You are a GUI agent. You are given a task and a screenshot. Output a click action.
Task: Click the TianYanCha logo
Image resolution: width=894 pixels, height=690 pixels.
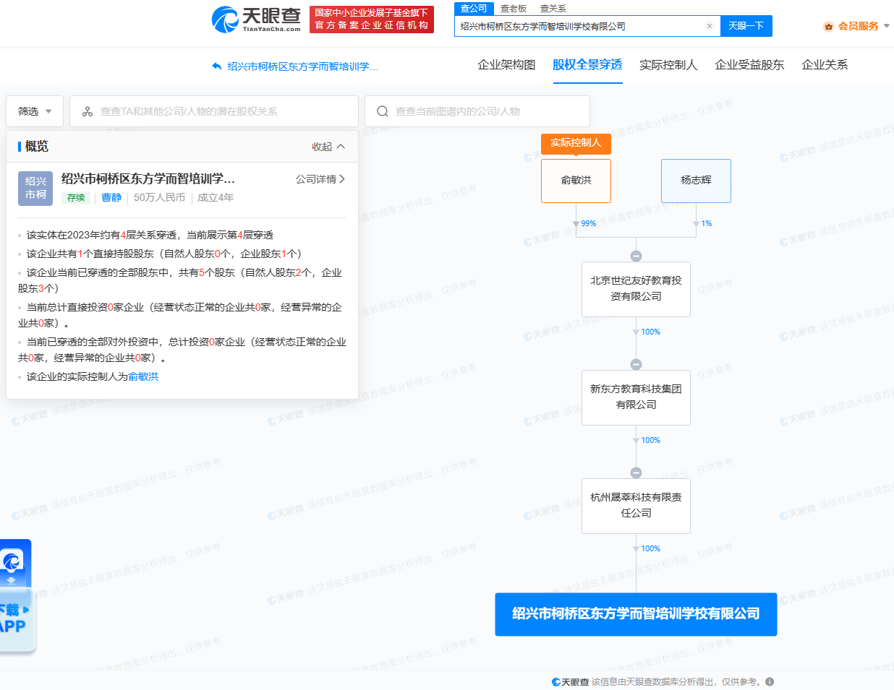256,20
